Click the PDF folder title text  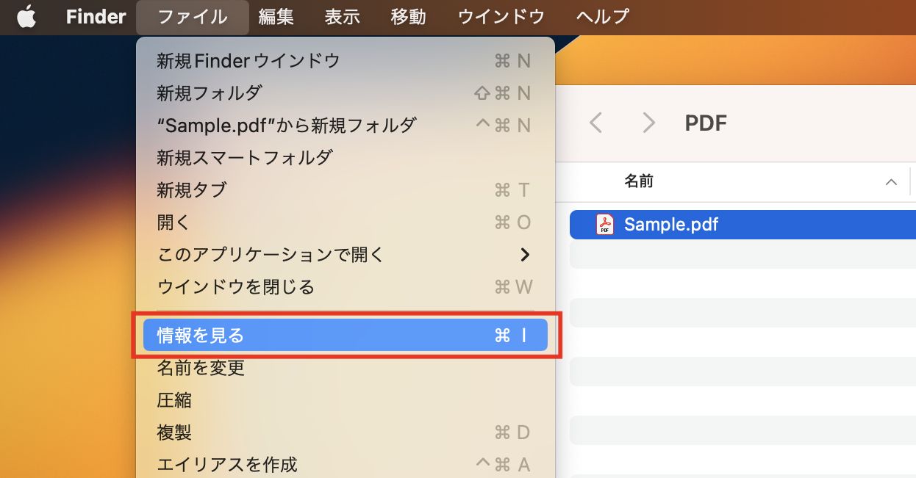coord(705,123)
